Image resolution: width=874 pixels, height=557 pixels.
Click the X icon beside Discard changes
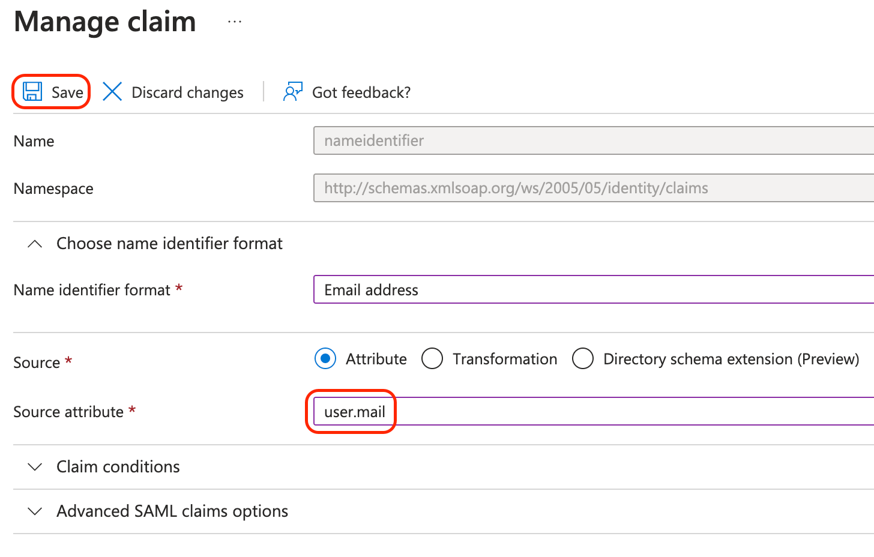(x=112, y=92)
